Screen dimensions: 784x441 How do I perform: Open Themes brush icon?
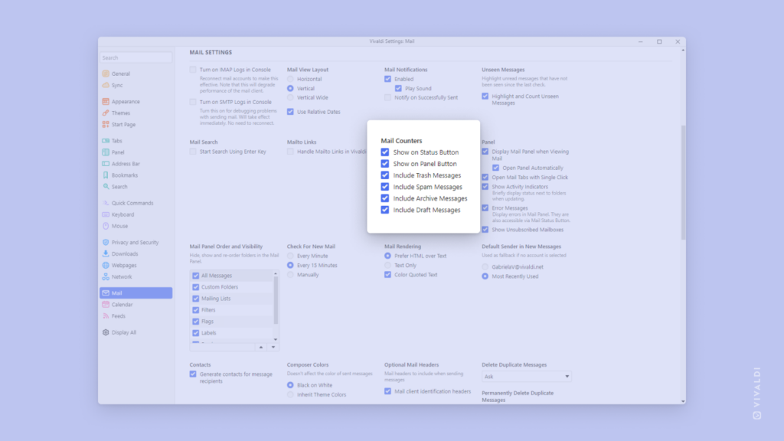click(106, 113)
